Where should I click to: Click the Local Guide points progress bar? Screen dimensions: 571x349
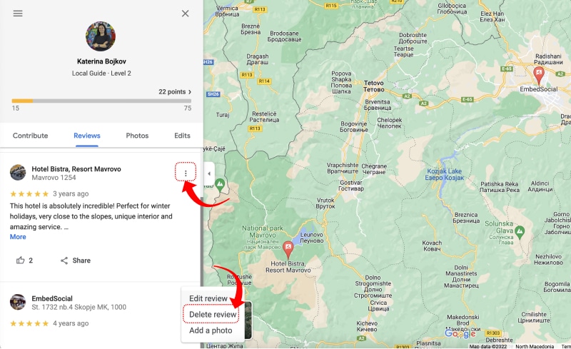[101, 101]
